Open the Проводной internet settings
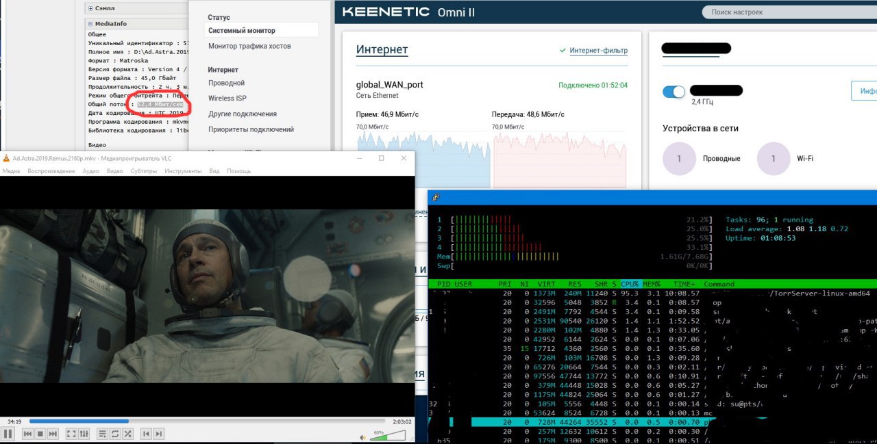 tap(226, 83)
